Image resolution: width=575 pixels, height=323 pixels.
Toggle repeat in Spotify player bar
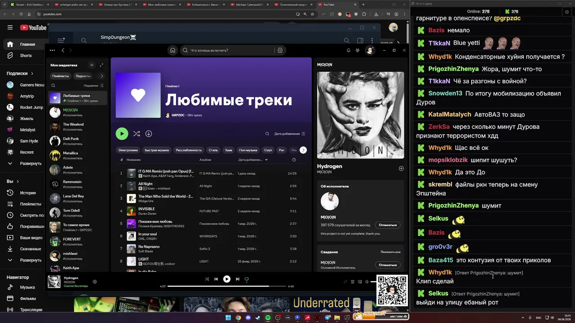click(x=246, y=279)
